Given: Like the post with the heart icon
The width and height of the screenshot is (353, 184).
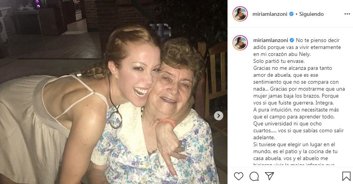Looking at the screenshot, I should pyautogui.click(x=239, y=176).
